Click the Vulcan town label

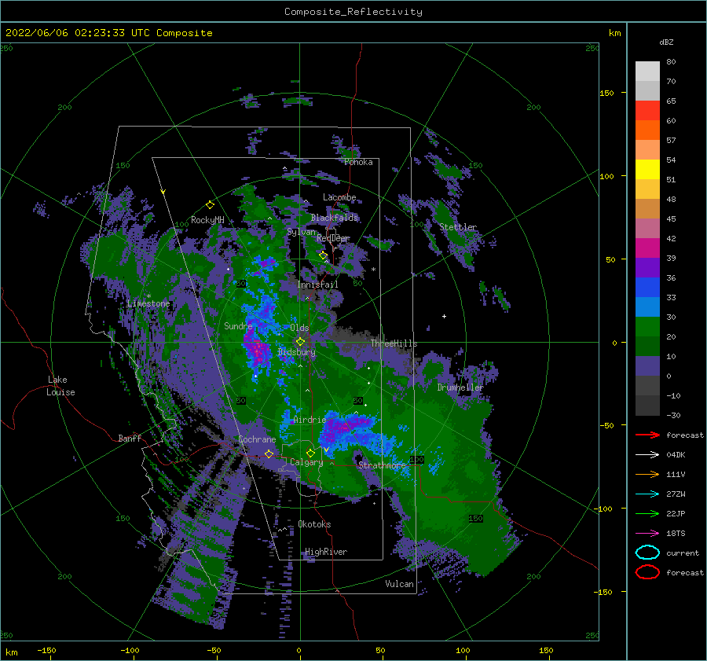pyautogui.click(x=399, y=584)
